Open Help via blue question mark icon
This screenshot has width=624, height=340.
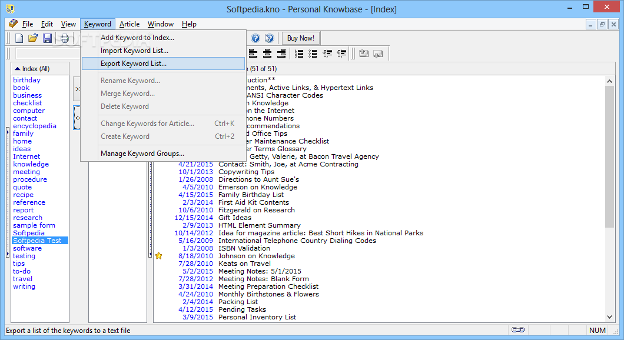pos(255,38)
